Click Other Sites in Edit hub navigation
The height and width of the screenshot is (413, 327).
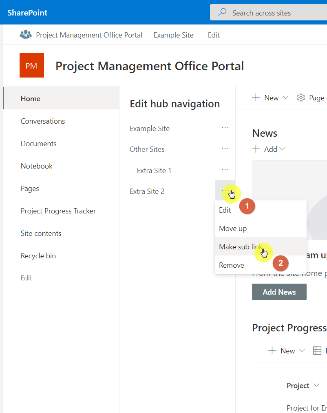pyautogui.click(x=147, y=149)
